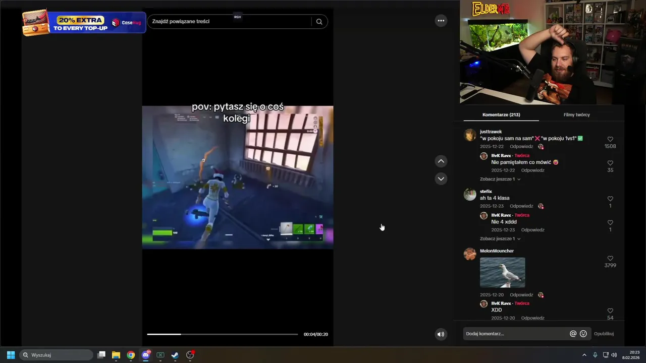Switch to the Komentarze (213) tab

click(x=501, y=115)
